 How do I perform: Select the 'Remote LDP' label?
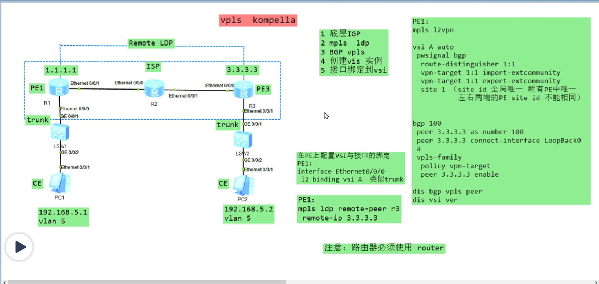point(151,43)
